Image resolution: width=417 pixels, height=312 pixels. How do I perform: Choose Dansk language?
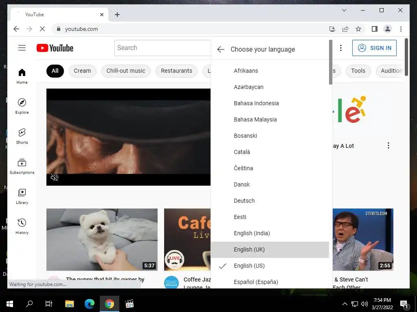coord(270,184)
